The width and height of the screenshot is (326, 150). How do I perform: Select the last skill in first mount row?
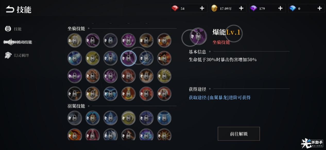coord(164,41)
